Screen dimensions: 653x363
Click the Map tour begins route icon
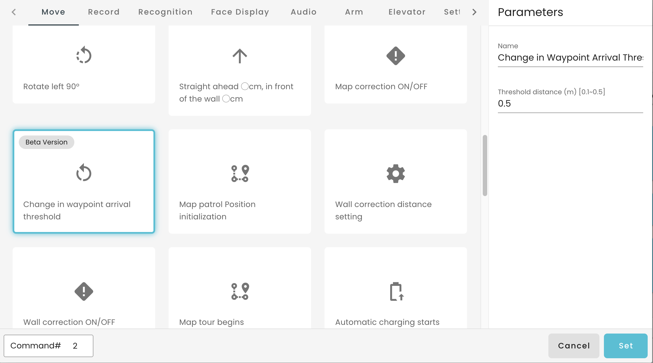tap(240, 291)
